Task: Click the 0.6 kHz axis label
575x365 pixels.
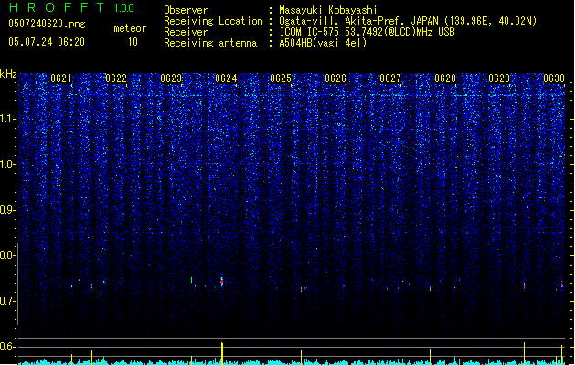Action: coord(8,347)
